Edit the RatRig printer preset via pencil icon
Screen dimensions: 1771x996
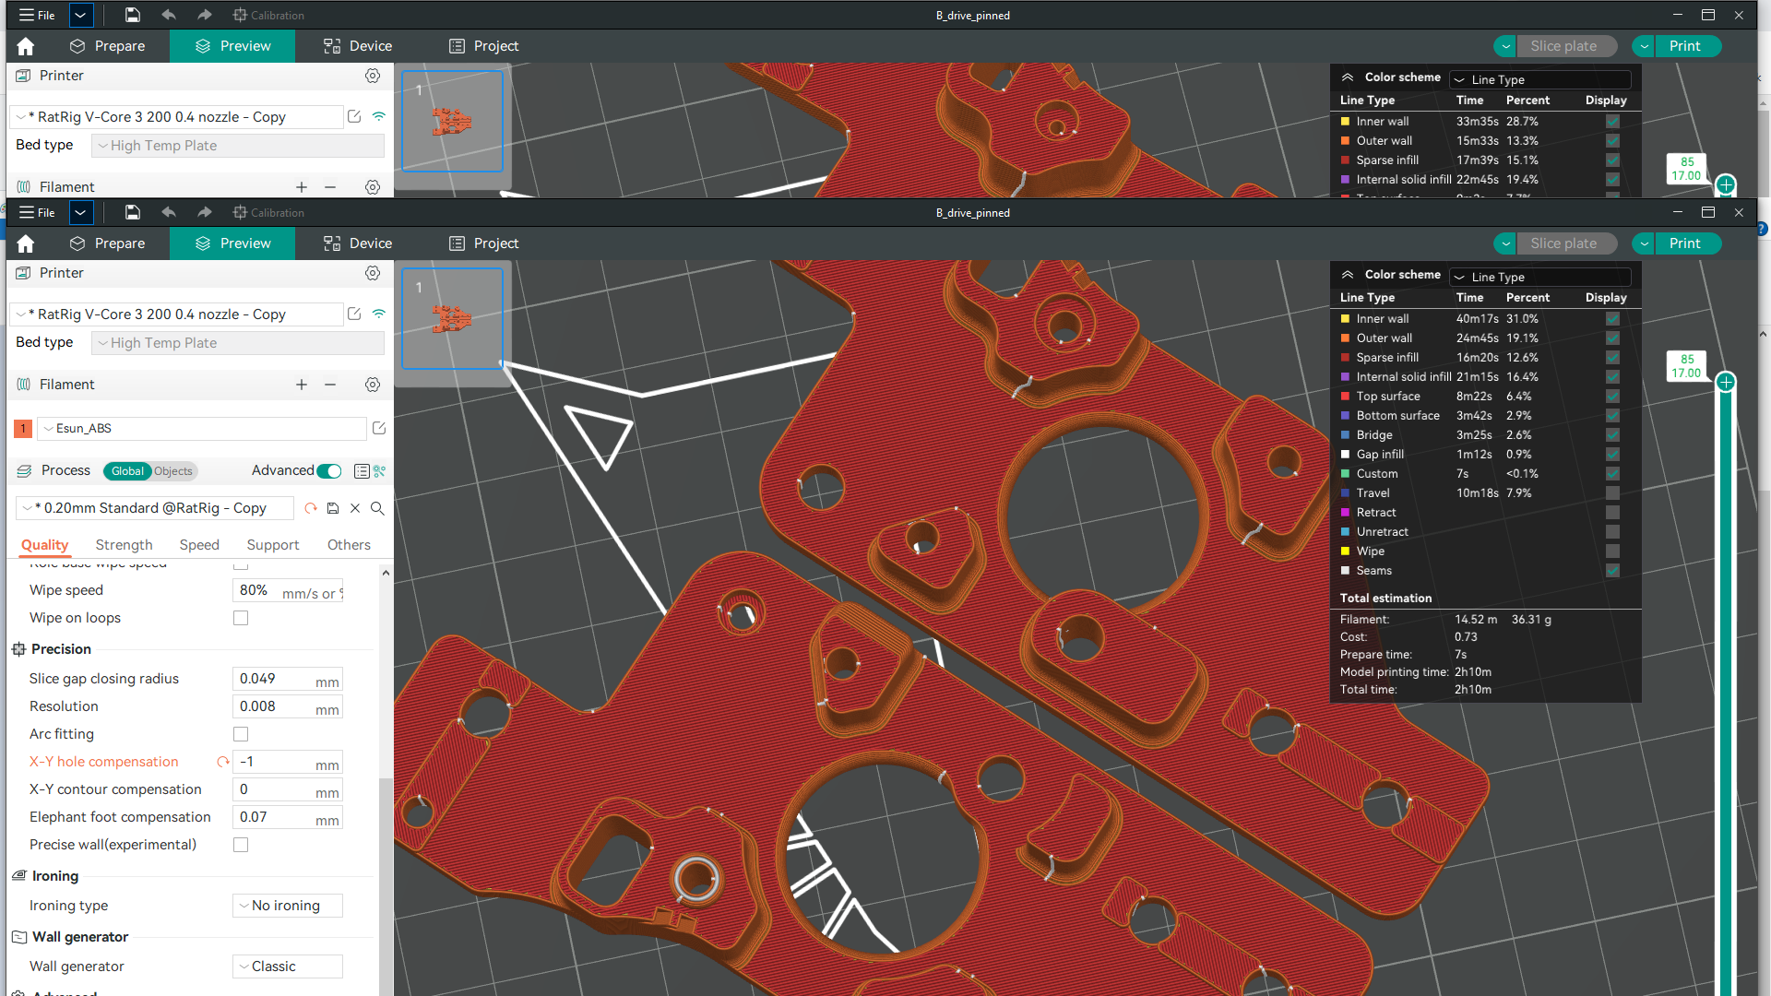[x=354, y=314]
